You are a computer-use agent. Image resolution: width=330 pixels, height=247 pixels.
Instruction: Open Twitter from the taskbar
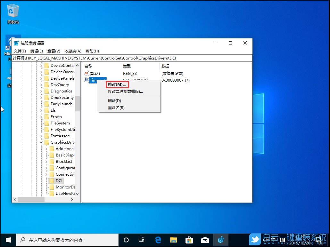254,240
